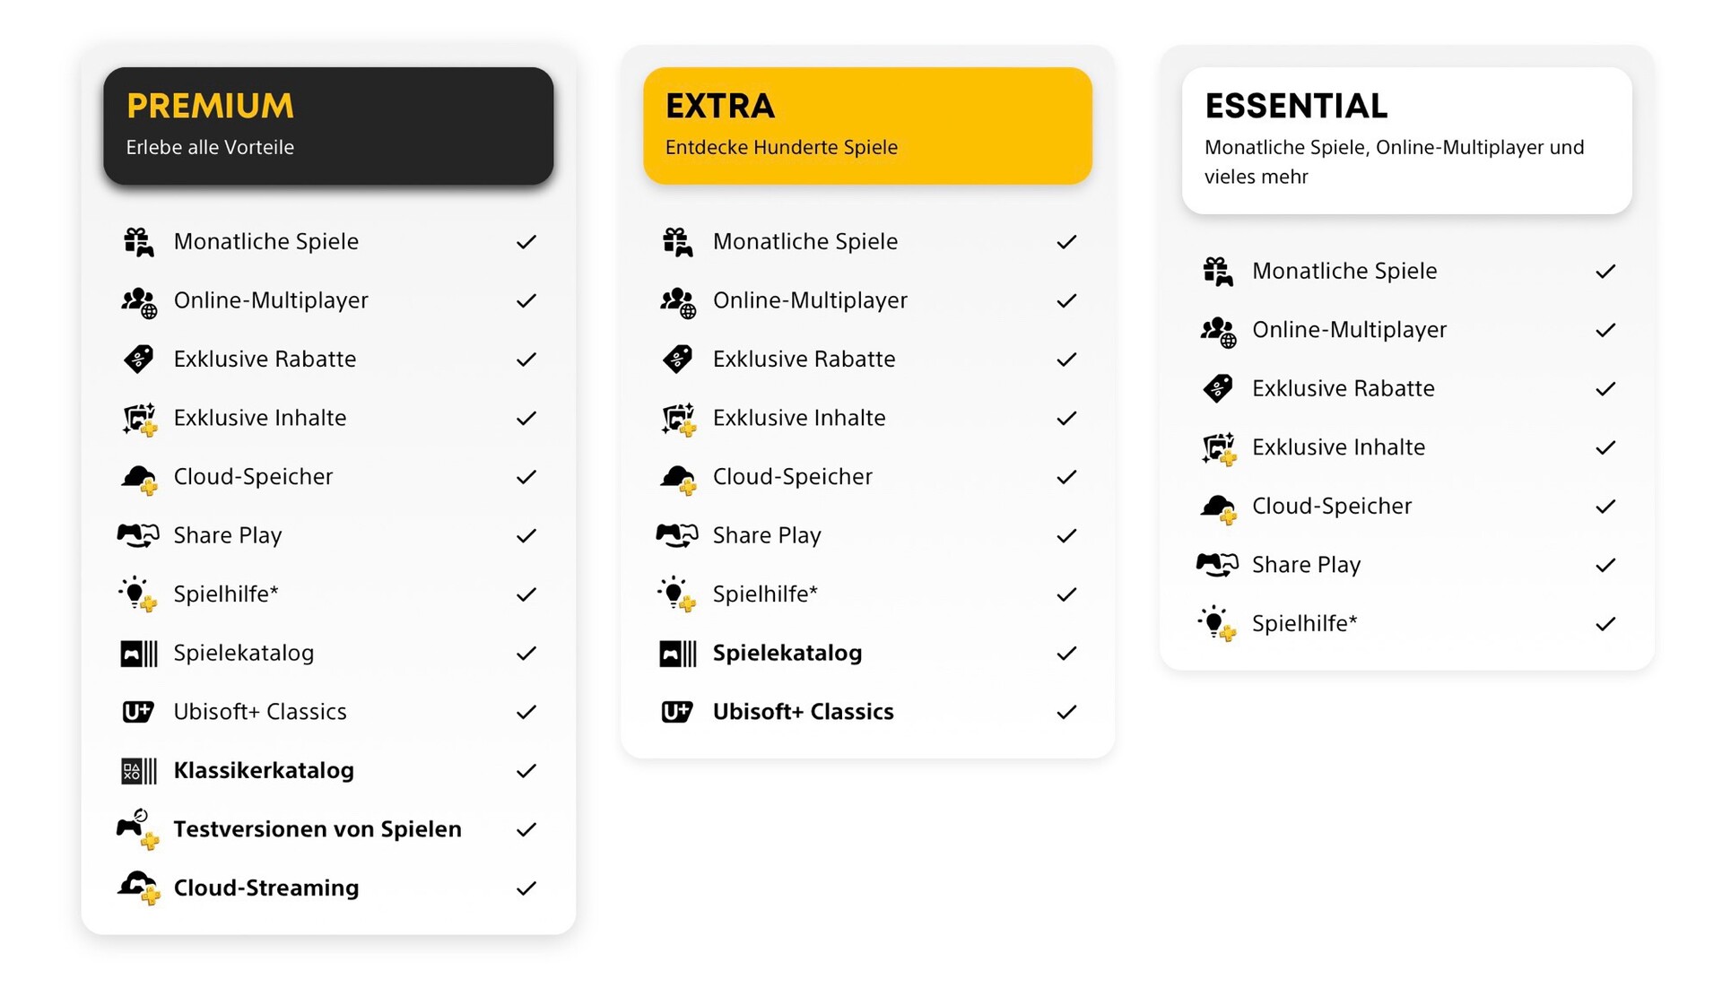Click the Exklusive Inhalte label in Essential
The width and height of the screenshot is (1722, 988).
coord(1338,447)
